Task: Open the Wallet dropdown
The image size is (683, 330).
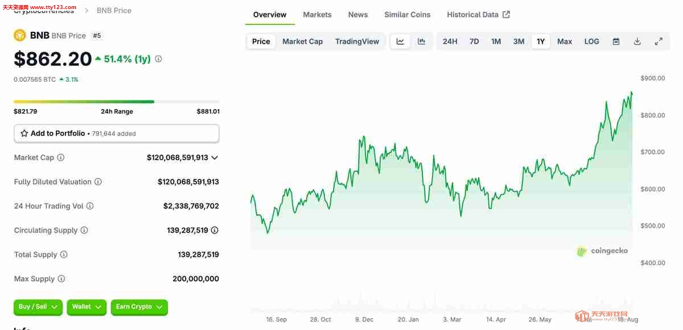Action: [x=87, y=307]
